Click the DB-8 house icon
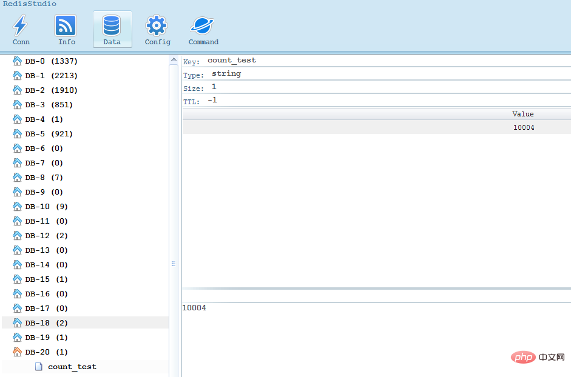571x377 pixels. 17,177
